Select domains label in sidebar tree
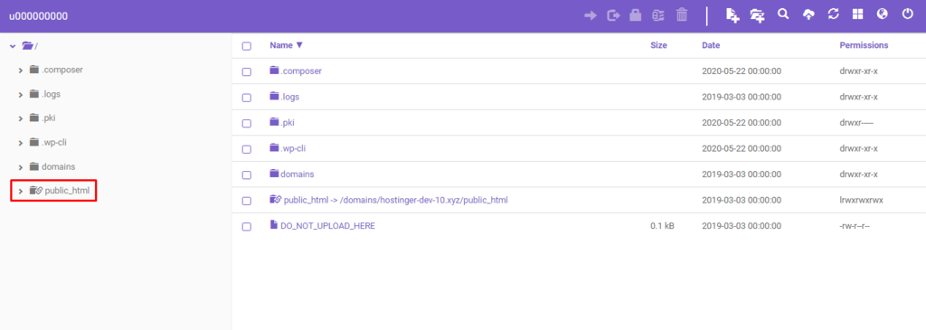Viewport: 926px width, 330px height. coord(59,167)
